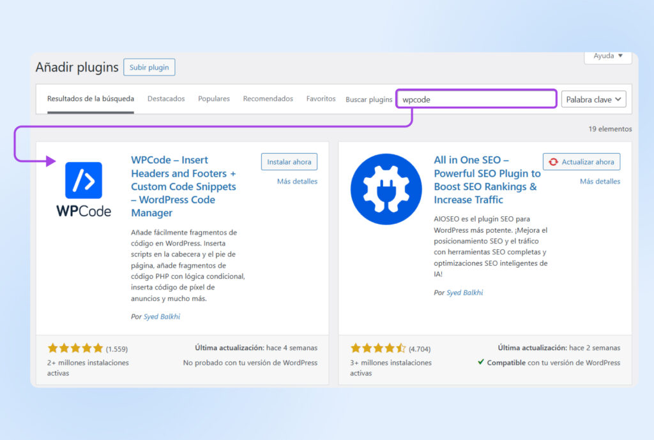Image resolution: width=654 pixels, height=440 pixels.
Task: Focus the plugin search field containing wpcode
Action: (476, 99)
